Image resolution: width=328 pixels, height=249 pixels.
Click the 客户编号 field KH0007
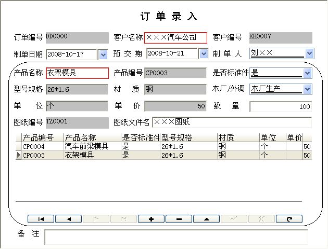[x=281, y=38]
